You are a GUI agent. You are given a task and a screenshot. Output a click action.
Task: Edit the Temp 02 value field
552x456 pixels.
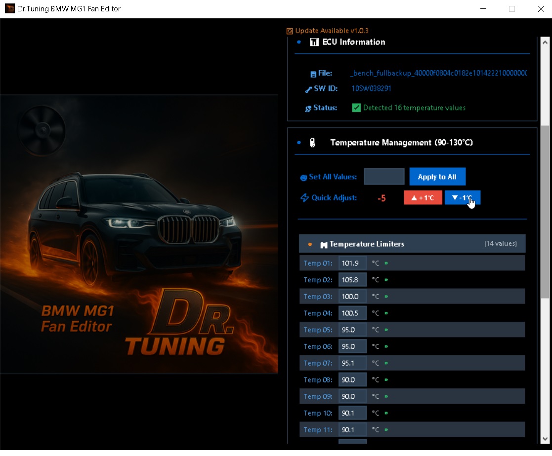point(352,280)
